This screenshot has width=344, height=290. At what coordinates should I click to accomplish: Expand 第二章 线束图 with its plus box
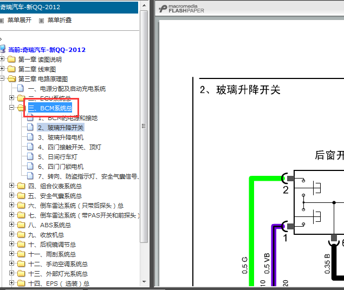pyautogui.click(x=2, y=69)
